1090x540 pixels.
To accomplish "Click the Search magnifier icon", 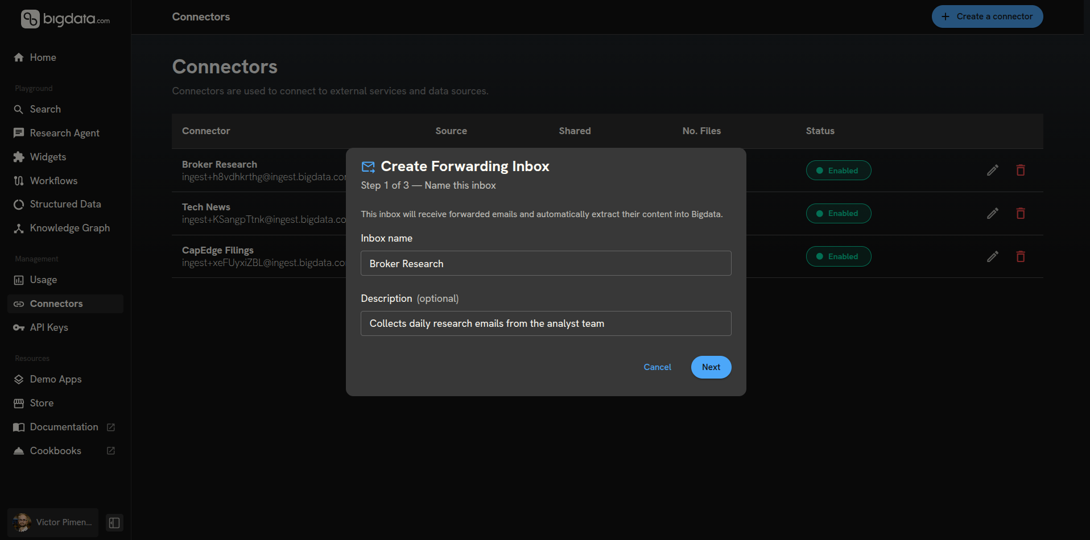I will click(x=19, y=109).
